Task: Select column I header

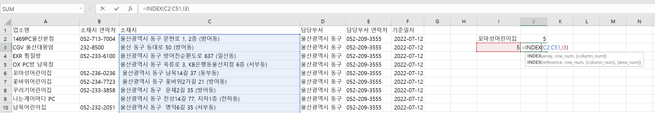Action: point(499,21)
